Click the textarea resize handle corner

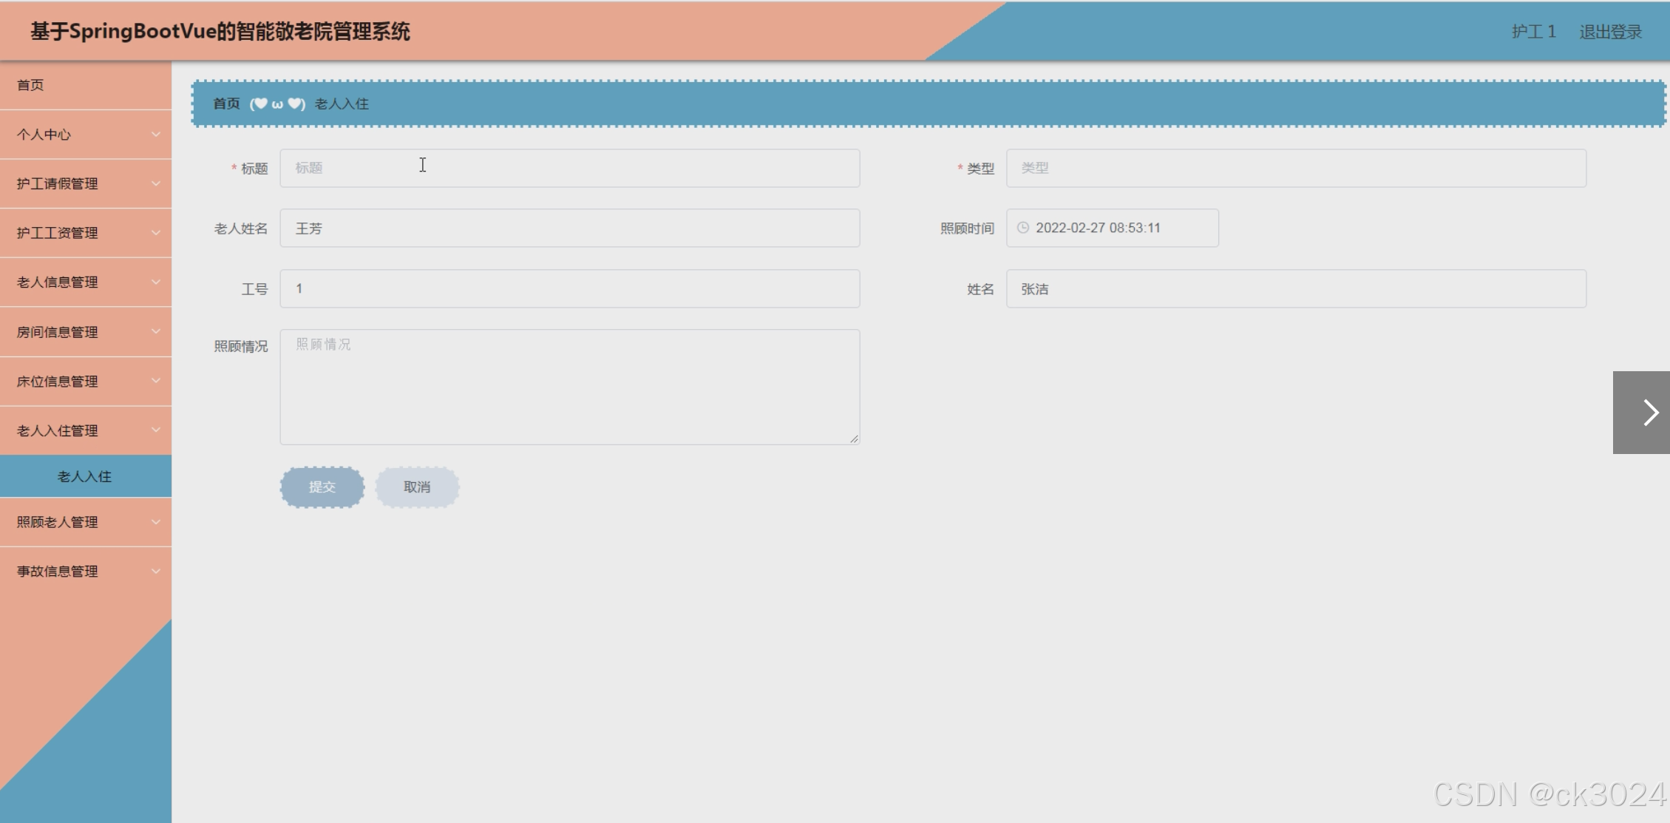(854, 439)
